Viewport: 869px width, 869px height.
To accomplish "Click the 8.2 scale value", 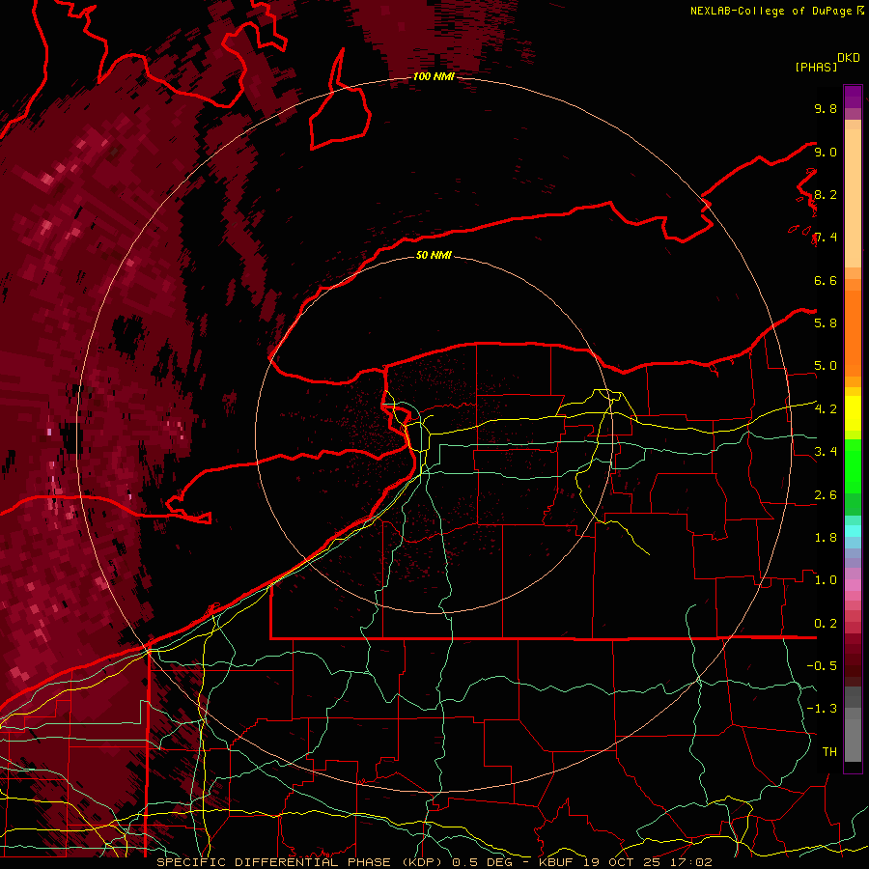I will coord(826,194).
